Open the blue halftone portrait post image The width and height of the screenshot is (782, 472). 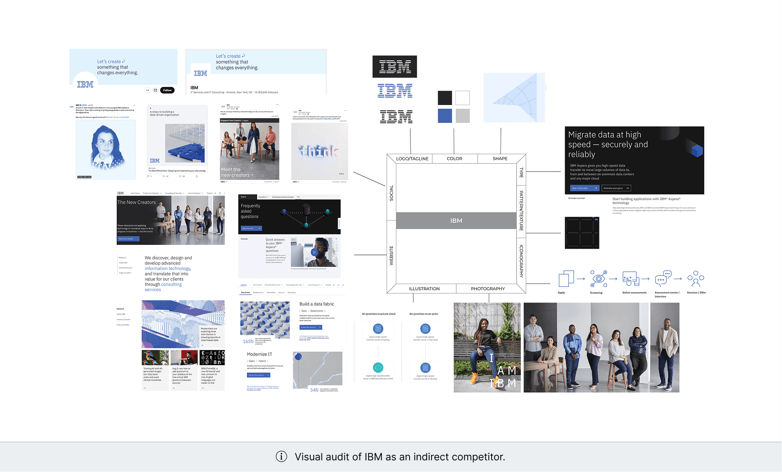click(106, 149)
